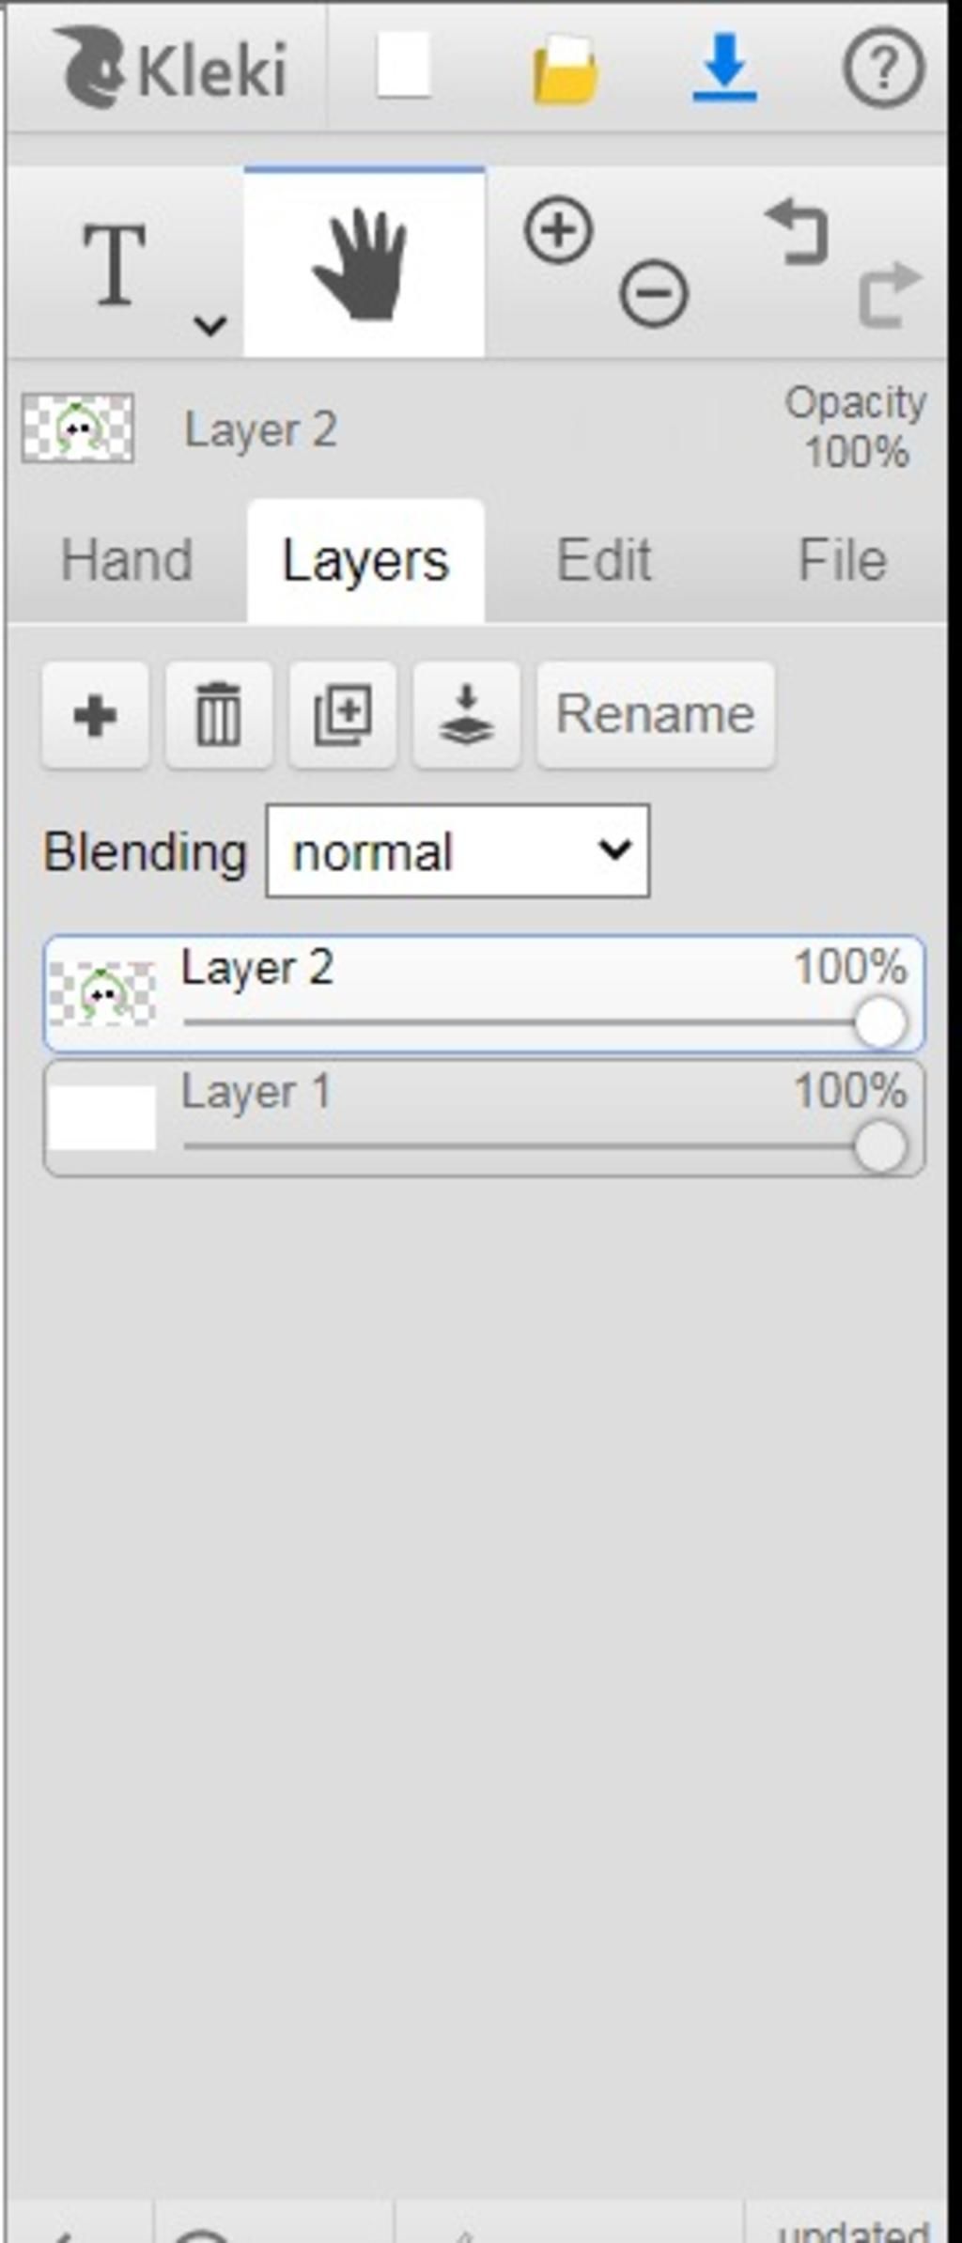Viewport: 962px width, 2243px height.
Task: Activate the Hand pan tool
Action: [364, 265]
